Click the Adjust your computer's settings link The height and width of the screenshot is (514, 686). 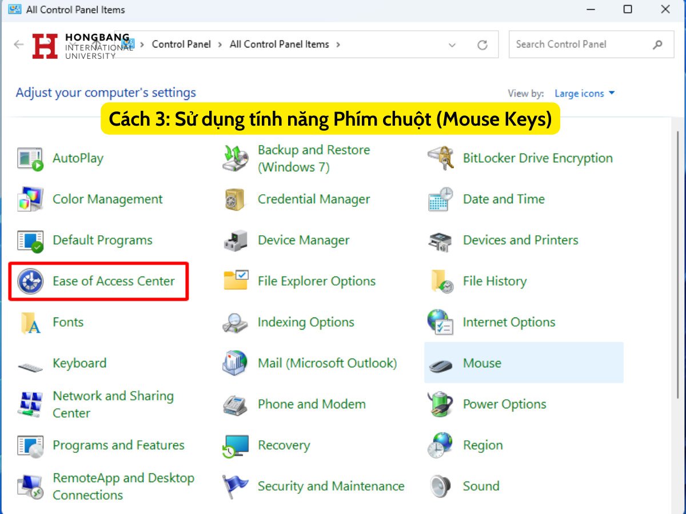[x=106, y=93]
